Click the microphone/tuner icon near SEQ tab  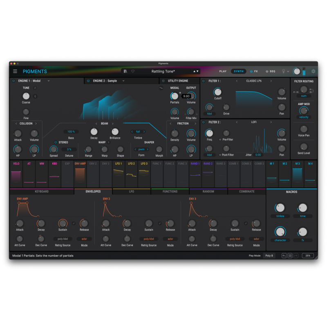pos(283,71)
